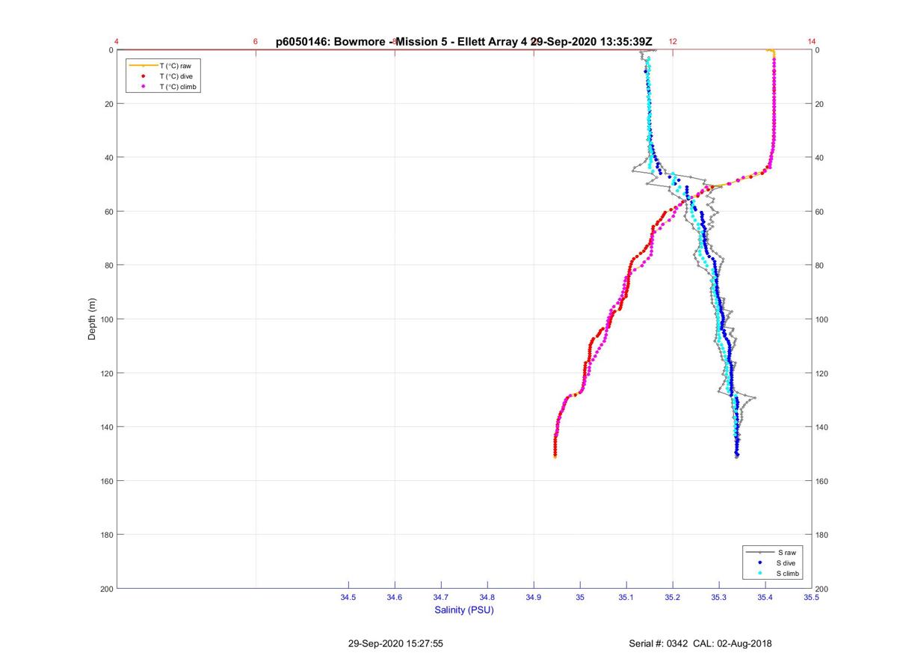Select salinity tick label 35.1
The image size is (897, 662).
[626, 597]
